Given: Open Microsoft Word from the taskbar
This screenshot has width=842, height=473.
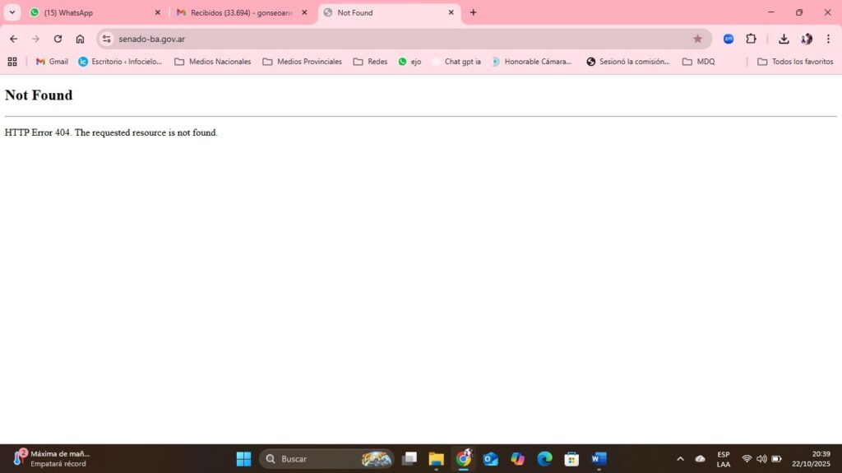Looking at the screenshot, I should 599,459.
